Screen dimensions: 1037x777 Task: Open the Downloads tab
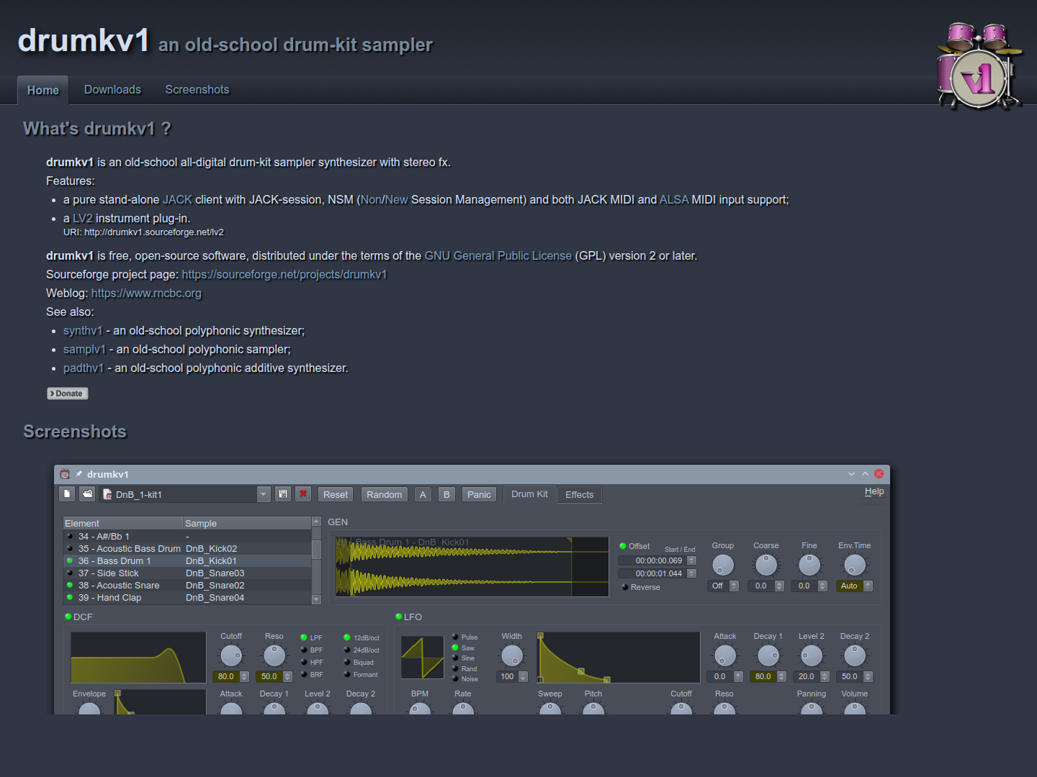[112, 90]
